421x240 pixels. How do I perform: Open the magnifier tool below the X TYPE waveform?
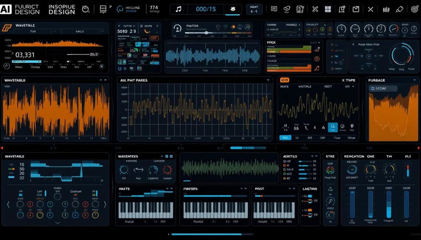tap(333, 127)
